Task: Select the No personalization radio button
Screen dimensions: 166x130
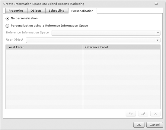Action: [7, 19]
